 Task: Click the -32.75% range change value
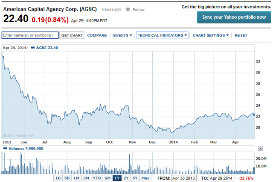(246, 178)
